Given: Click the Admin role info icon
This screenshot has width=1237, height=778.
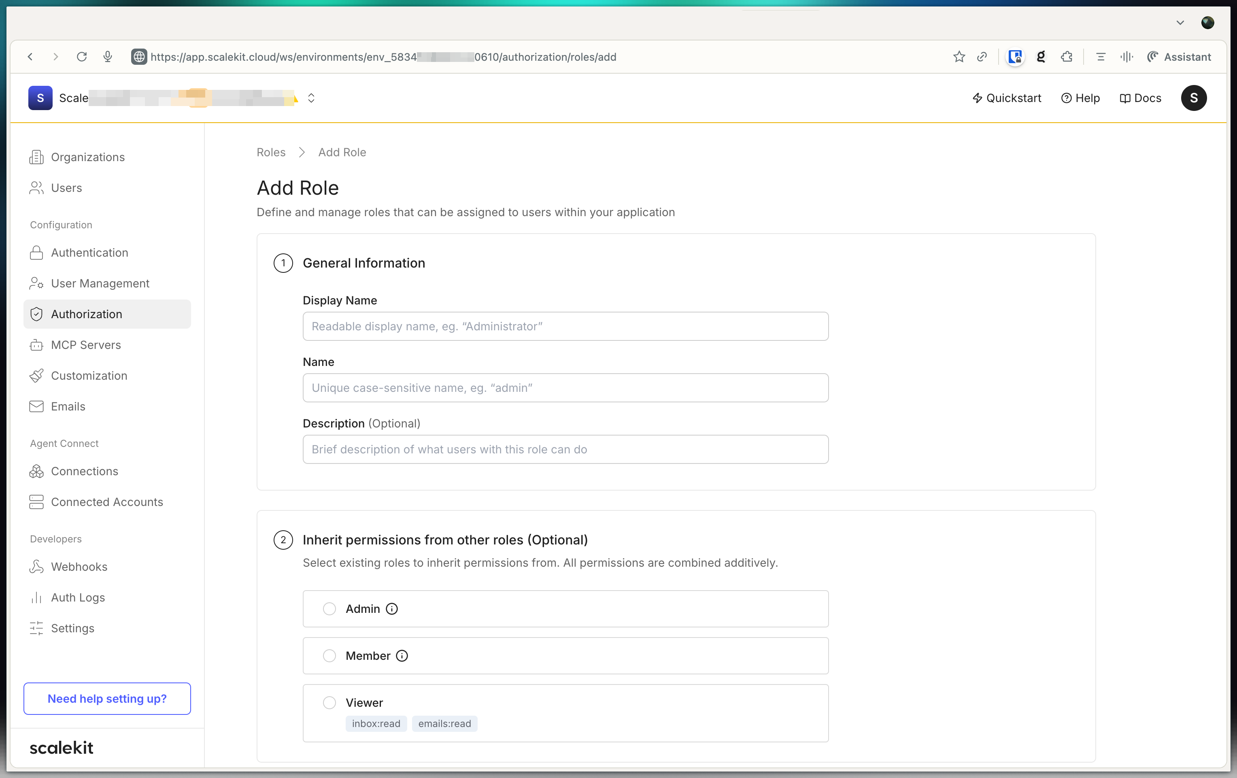Looking at the screenshot, I should pos(391,609).
